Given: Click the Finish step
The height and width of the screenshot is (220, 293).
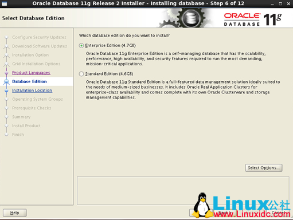Looking at the screenshot, I should pyautogui.click(x=18, y=135).
